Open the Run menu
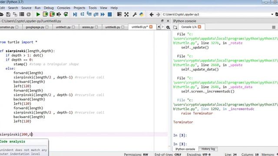278x156 pixels. click(37, 8)
